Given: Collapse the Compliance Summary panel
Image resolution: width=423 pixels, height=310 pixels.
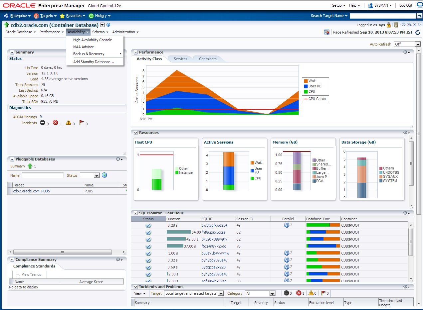Looking at the screenshot, I should coord(12,259).
